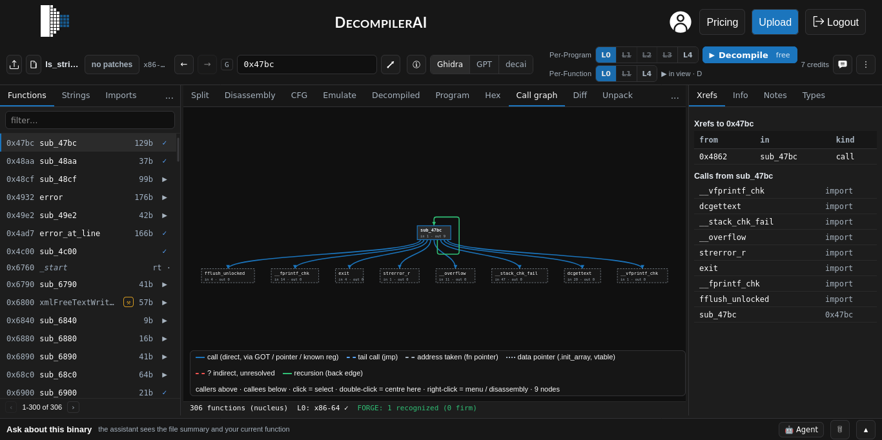
Task: Click the Logout button
Action: click(836, 22)
